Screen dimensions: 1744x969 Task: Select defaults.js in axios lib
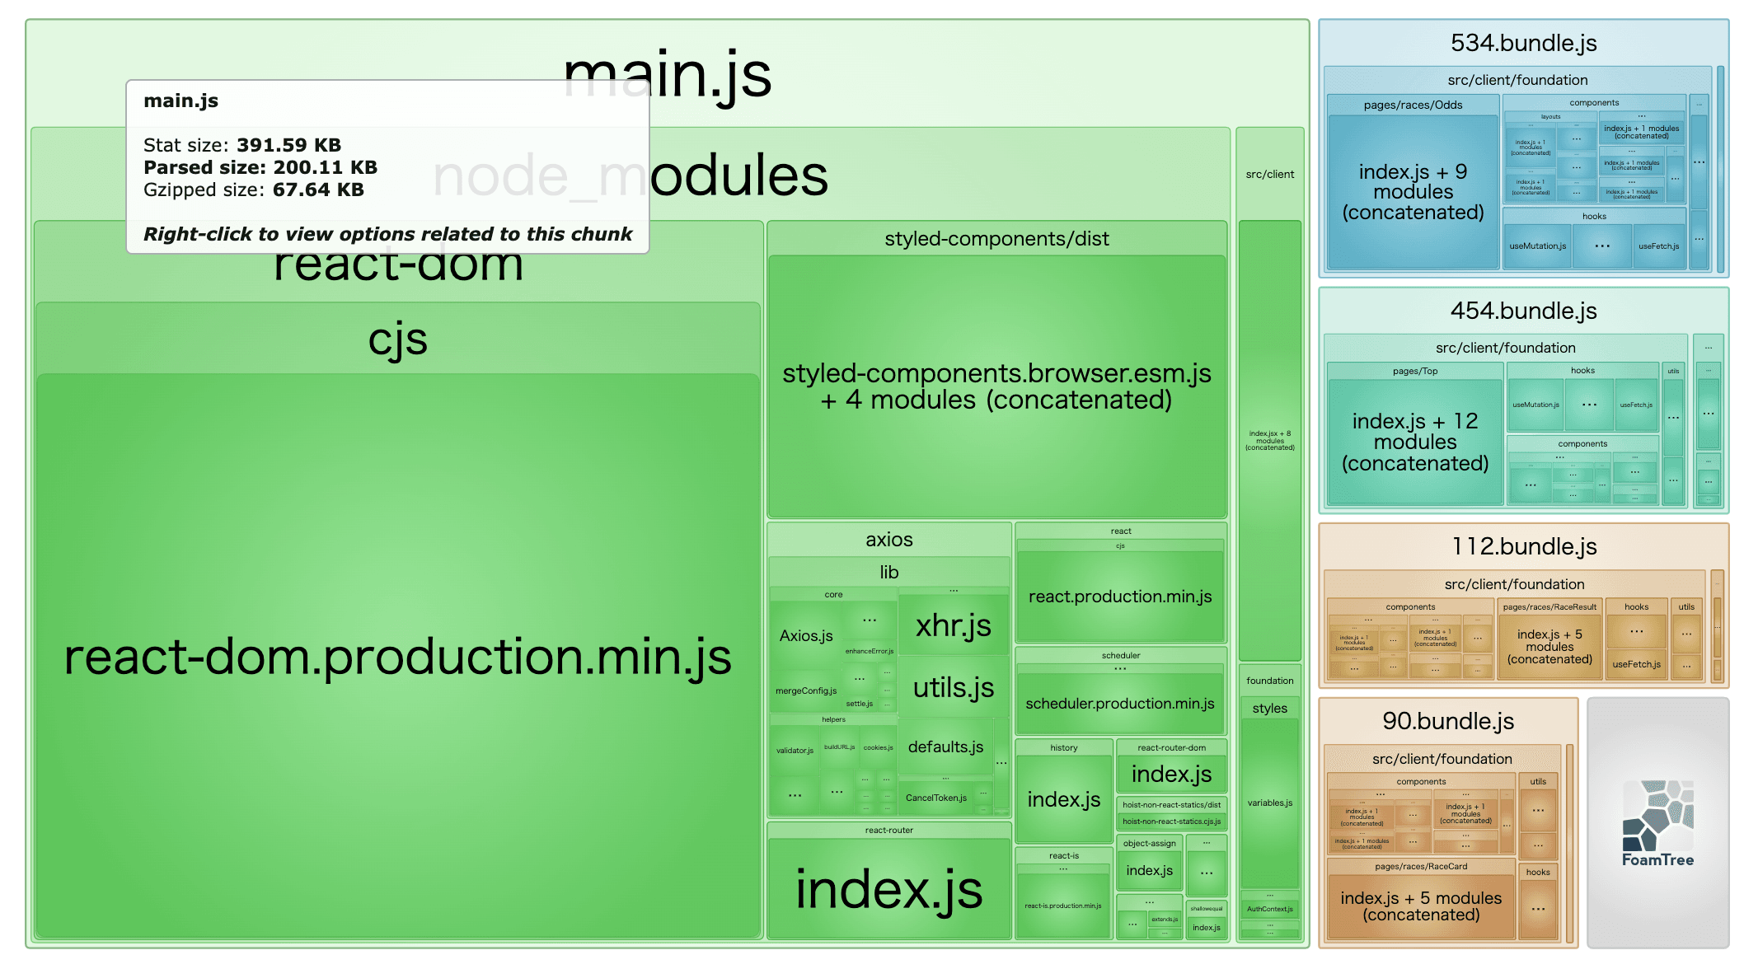click(945, 747)
